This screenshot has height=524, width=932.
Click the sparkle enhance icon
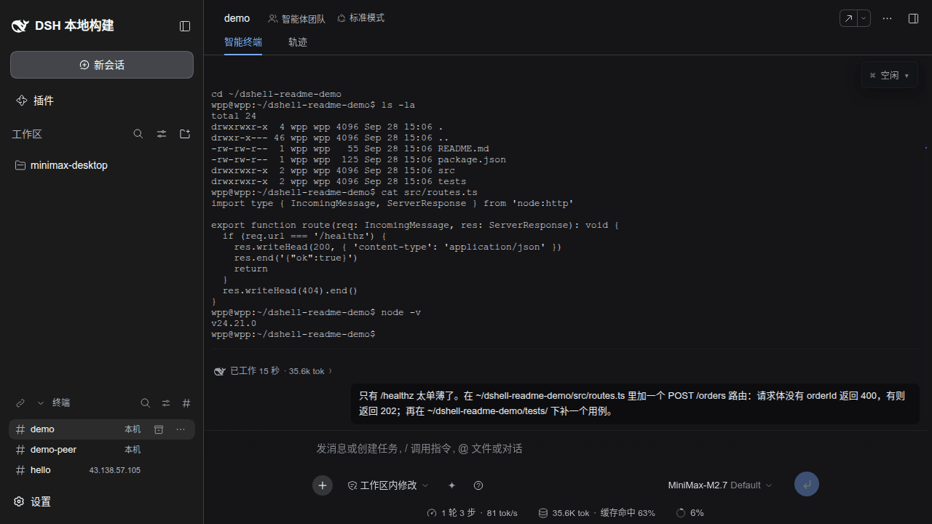[x=451, y=485]
